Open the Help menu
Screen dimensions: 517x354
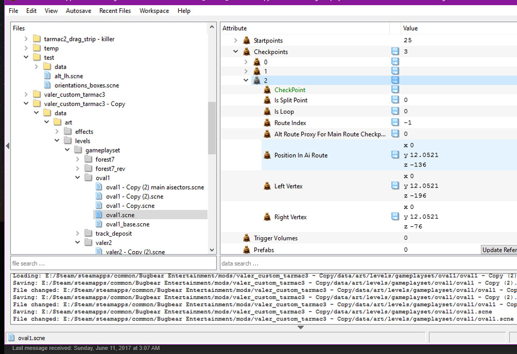point(184,11)
